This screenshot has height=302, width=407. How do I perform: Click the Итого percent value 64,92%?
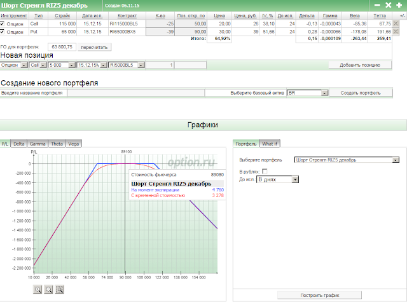click(x=223, y=38)
